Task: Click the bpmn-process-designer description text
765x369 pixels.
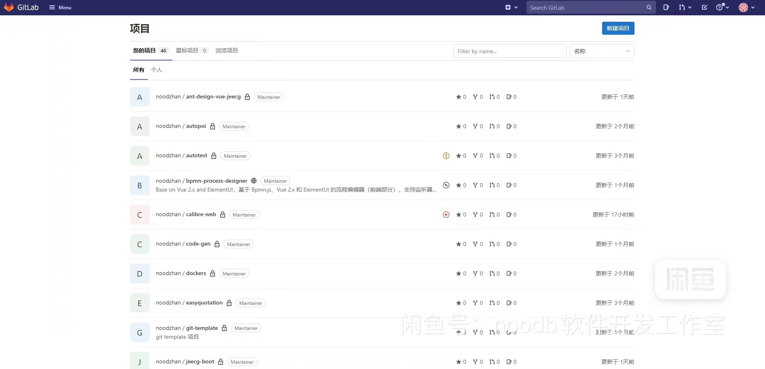Action: pyautogui.click(x=296, y=190)
